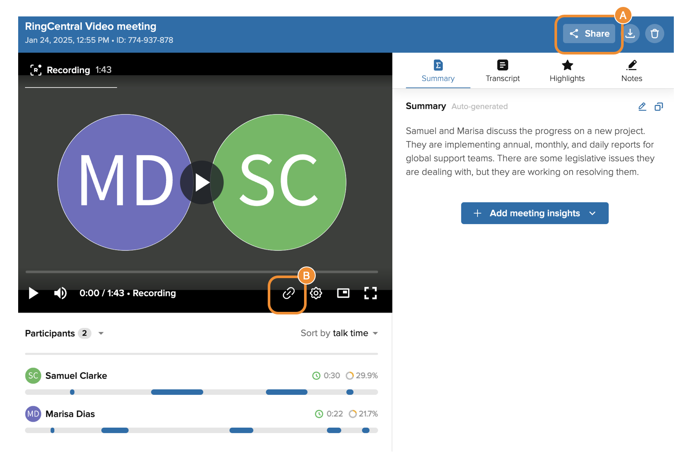Image resolution: width=692 pixels, height=468 pixels.
Task: Click Samuel Clarke's 0:30 talk time
Action: click(326, 375)
